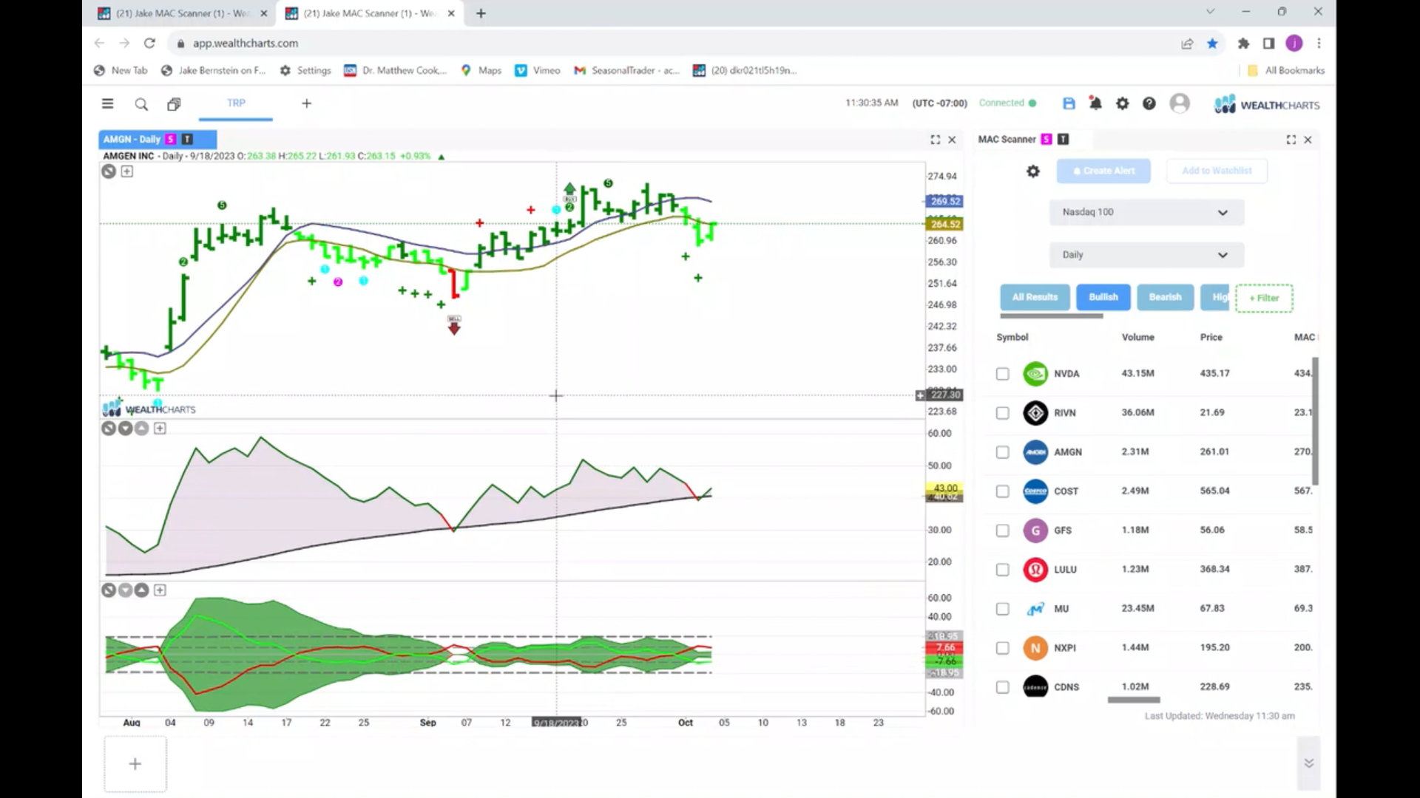
Task: Tick the AMGN row checkbox
Action: click(x=1003, y=452)
